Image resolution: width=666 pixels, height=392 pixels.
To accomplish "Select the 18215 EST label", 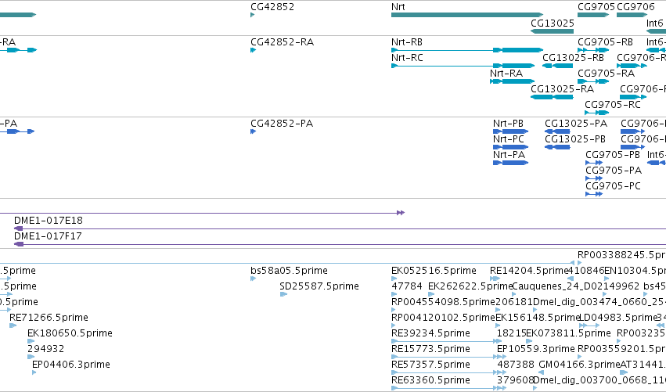I will click(511, 333).
